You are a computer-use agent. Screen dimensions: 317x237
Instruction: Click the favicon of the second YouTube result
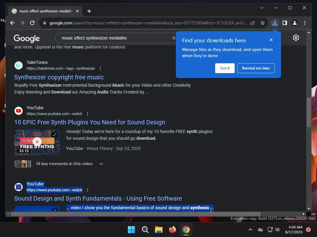click(x=19, y=187)
